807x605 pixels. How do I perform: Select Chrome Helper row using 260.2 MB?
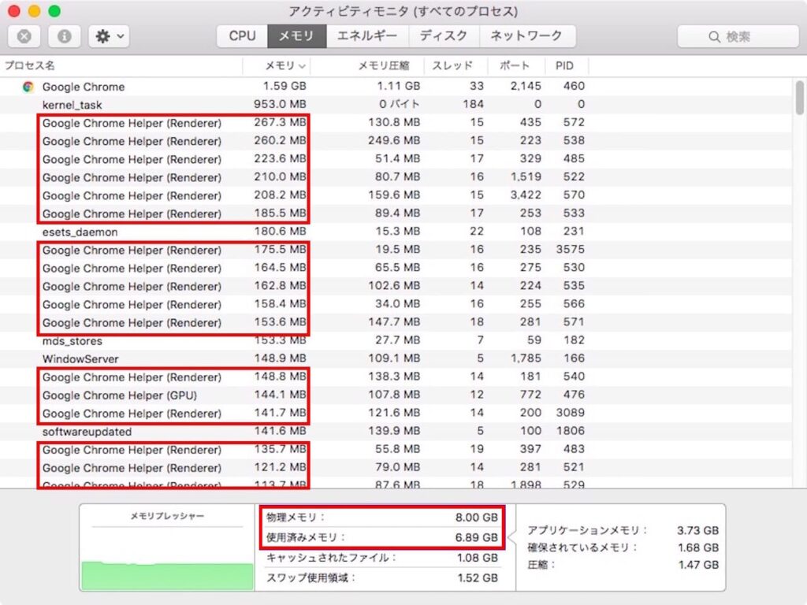[x=396, y=141]
